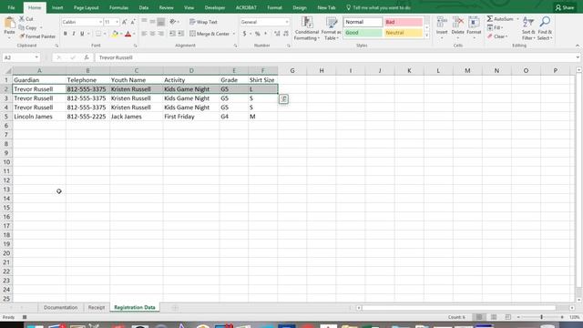Image resolution: width=583 pixels, height=328 pixels.
Task: Open the File tab
Action: click(11, 7)
